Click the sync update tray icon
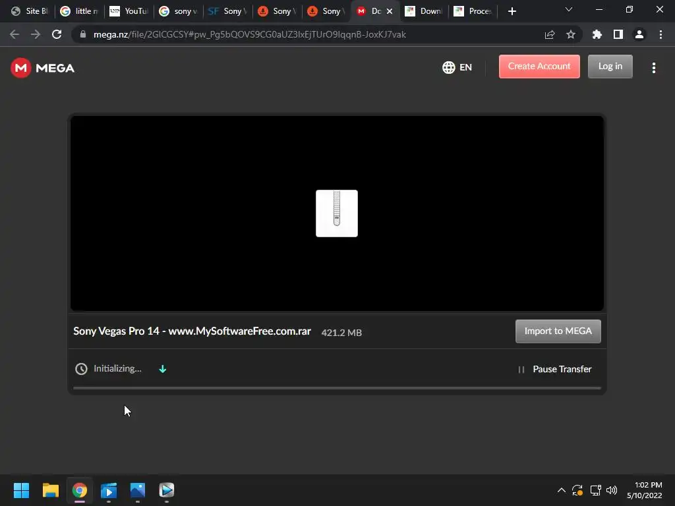Screen dimensions: 675x506 pos(577,490)
